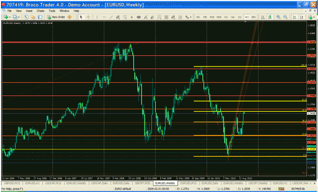Select the Crosshair tool
The image size is (318, 192).
(88, 17)
